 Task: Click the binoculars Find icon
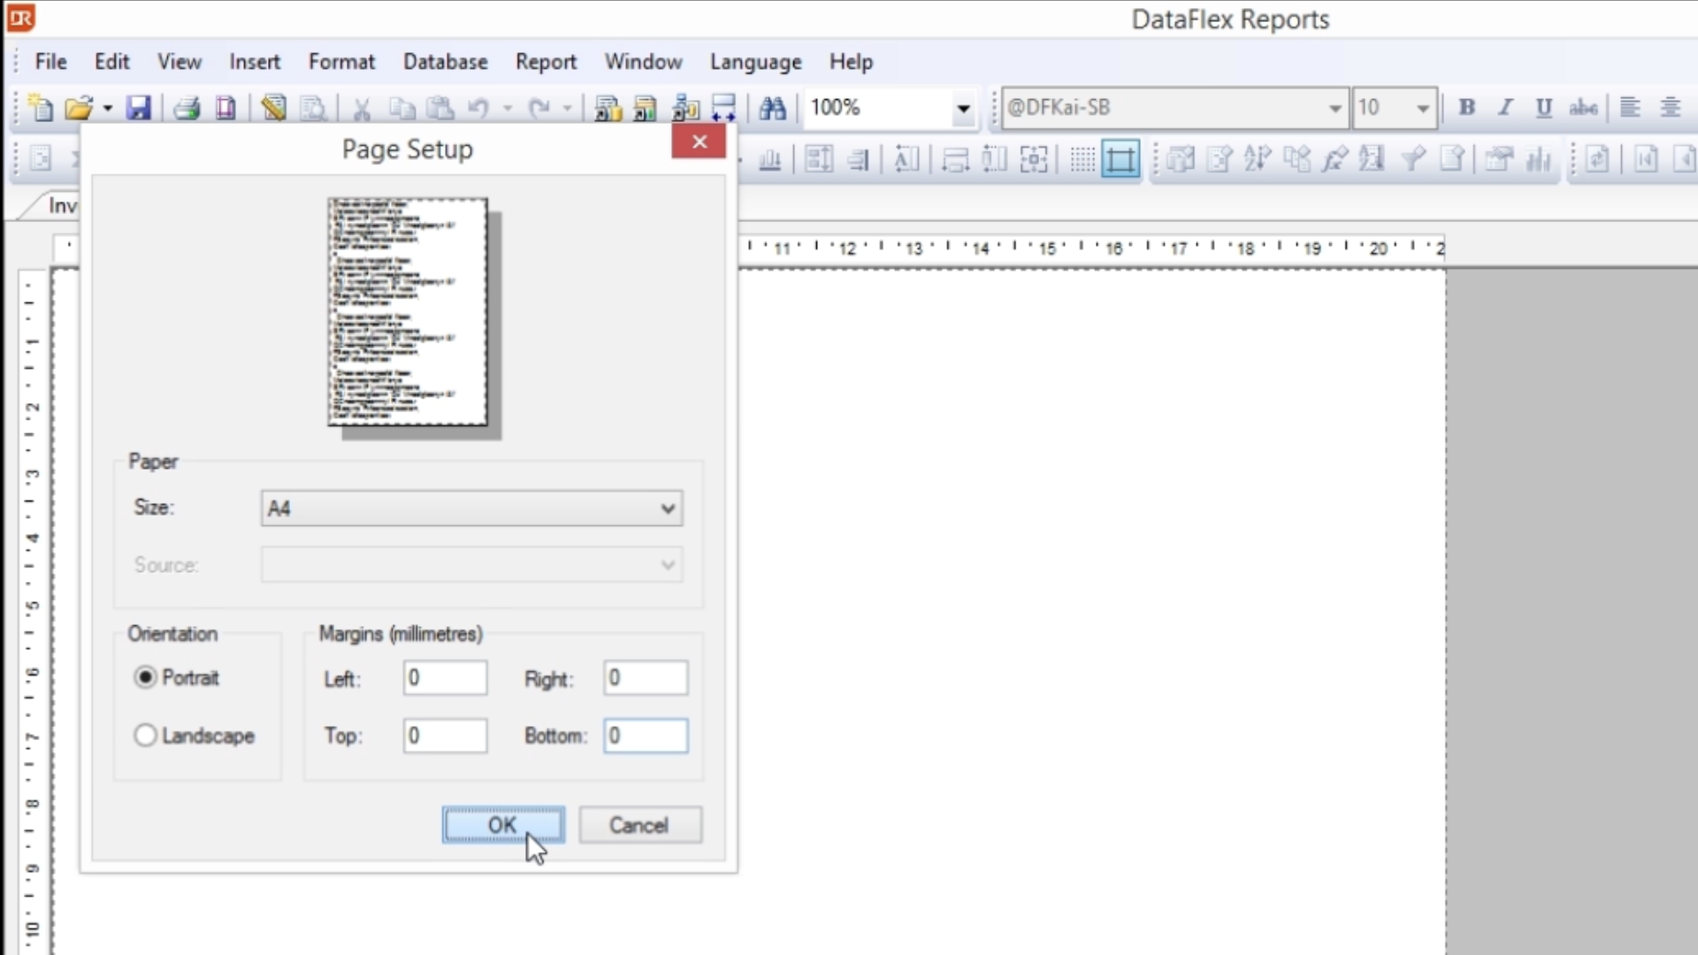tap(772, 108)
